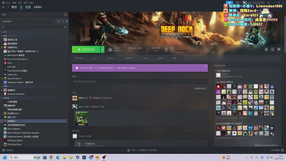The height and width of the screenshot is (161, 286).
Task: Open Google Chrome from the taskbar
Action: coord(51,157)
